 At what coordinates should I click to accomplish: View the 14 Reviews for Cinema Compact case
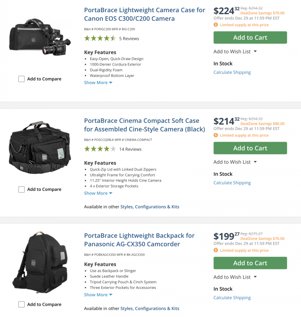pyautogui.click(x=130, y=149)
